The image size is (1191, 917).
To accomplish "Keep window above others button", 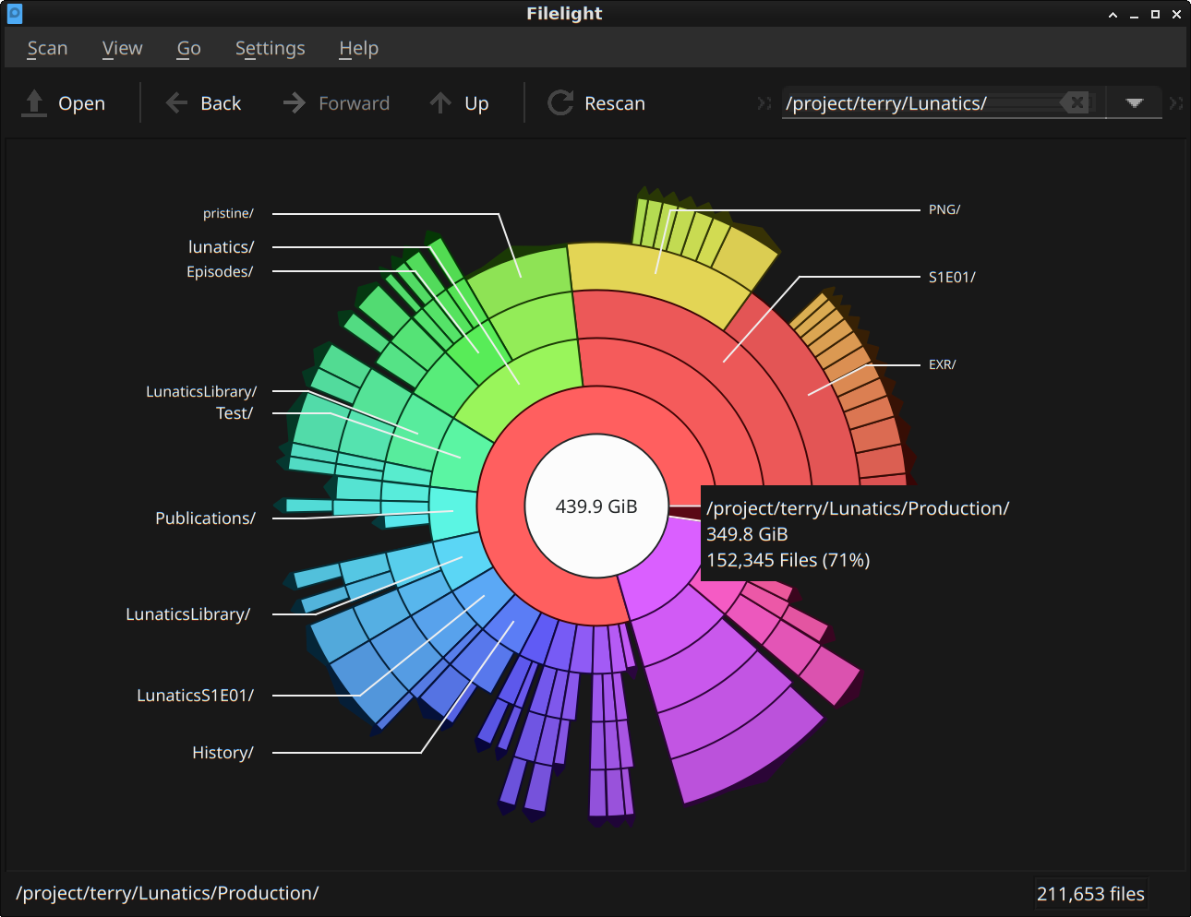I will click(x=1113, y=14).
